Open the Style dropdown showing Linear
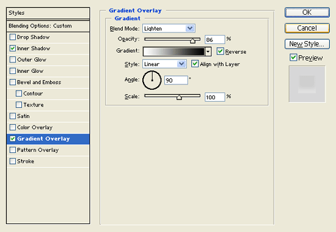This screenshot has width=336, height=232. point(164,64)
